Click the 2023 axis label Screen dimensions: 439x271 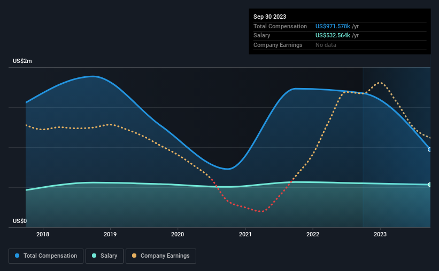380,234
